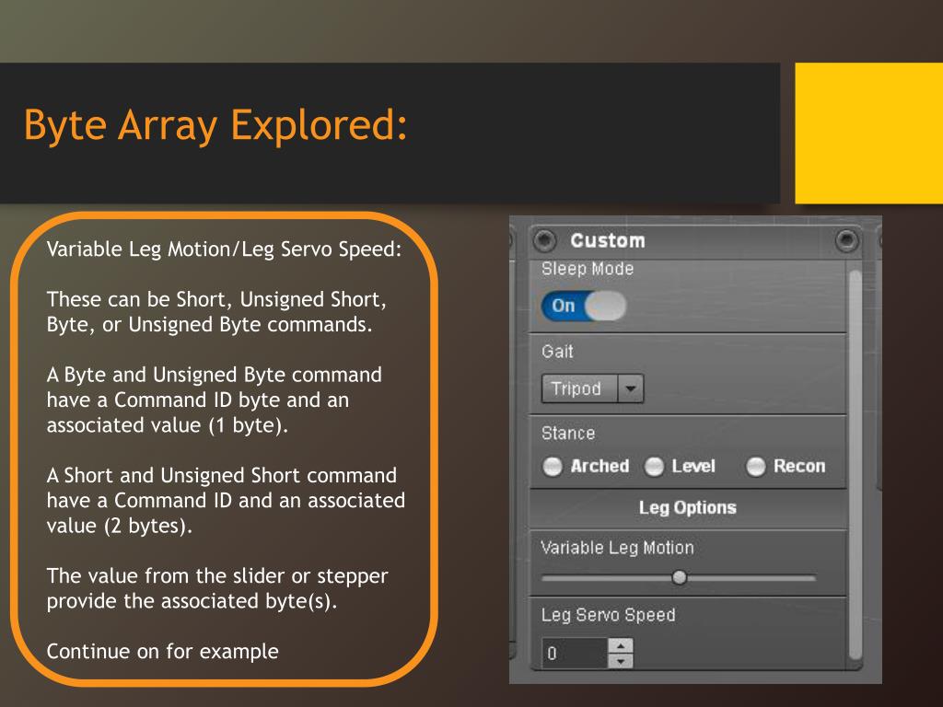943x707 pixels.
Task: Select the Arched stance radio button
Action: (553, 467)
